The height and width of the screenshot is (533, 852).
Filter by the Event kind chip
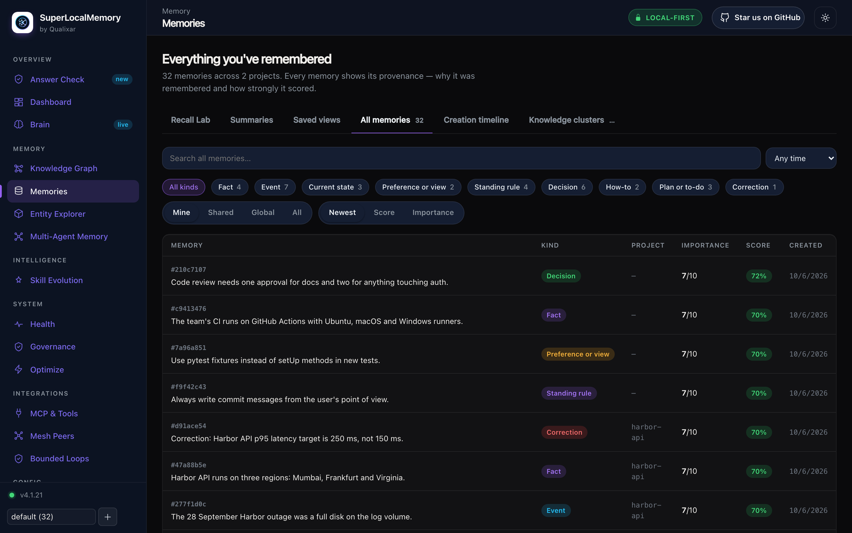pyautogui.click(x=275, y=187)
